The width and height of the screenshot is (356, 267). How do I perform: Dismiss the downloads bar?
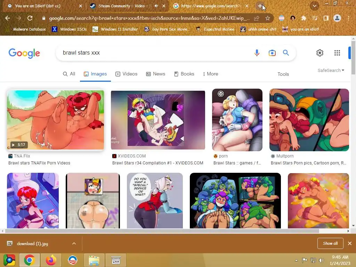click(x=350, y=243)
